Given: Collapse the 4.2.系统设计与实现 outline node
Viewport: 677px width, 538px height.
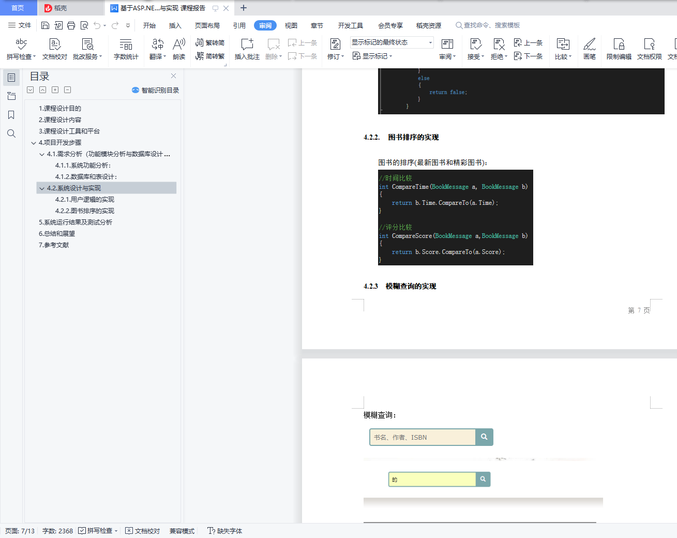Looking at the screenshot, I should coord(42,188).
